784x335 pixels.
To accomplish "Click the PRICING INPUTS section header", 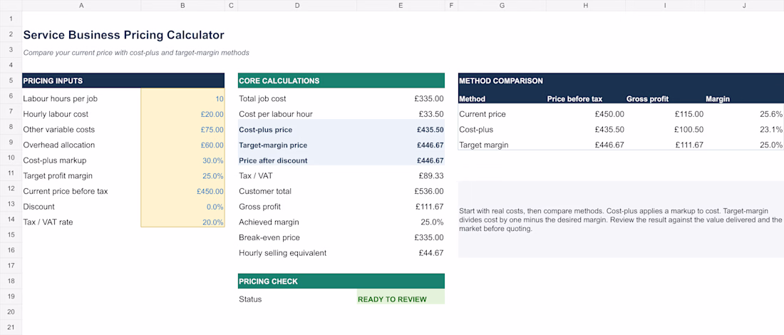I will click(x=123, y=81).
